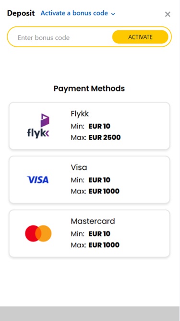Click the Mastercard Max EUR 1000 value

(104, 245)
